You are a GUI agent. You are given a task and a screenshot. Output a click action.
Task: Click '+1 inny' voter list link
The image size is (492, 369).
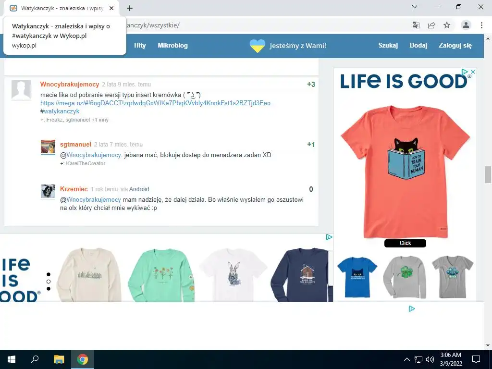coord(100,120)
